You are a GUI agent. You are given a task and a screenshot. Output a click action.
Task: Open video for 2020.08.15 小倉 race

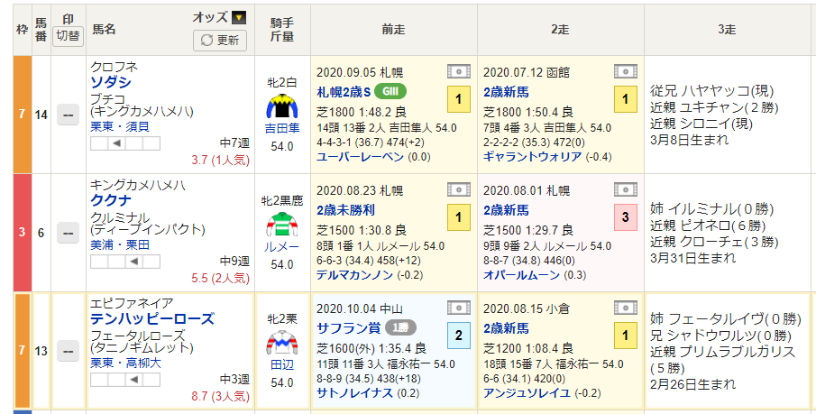[x=625, y=308]
